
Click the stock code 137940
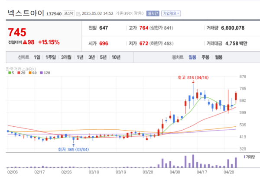54,14
